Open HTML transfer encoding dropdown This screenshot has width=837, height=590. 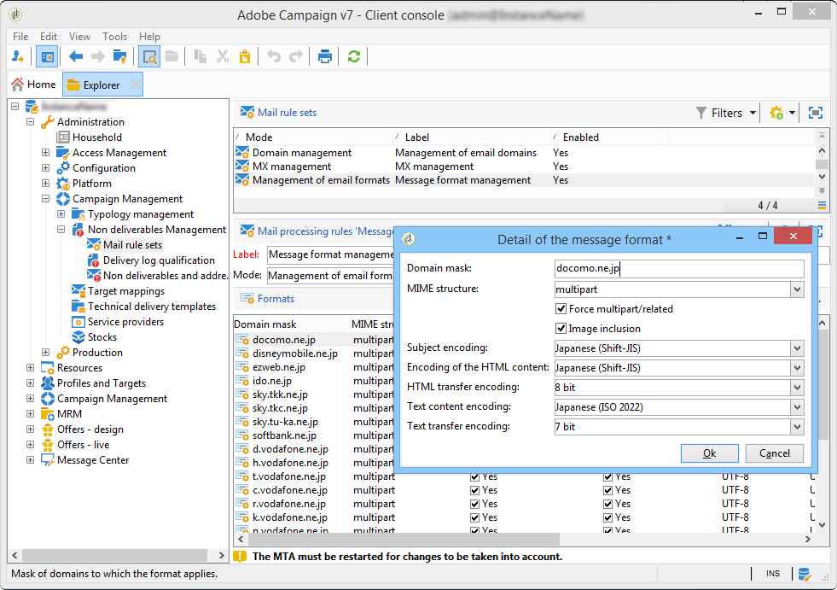point(797,388)
